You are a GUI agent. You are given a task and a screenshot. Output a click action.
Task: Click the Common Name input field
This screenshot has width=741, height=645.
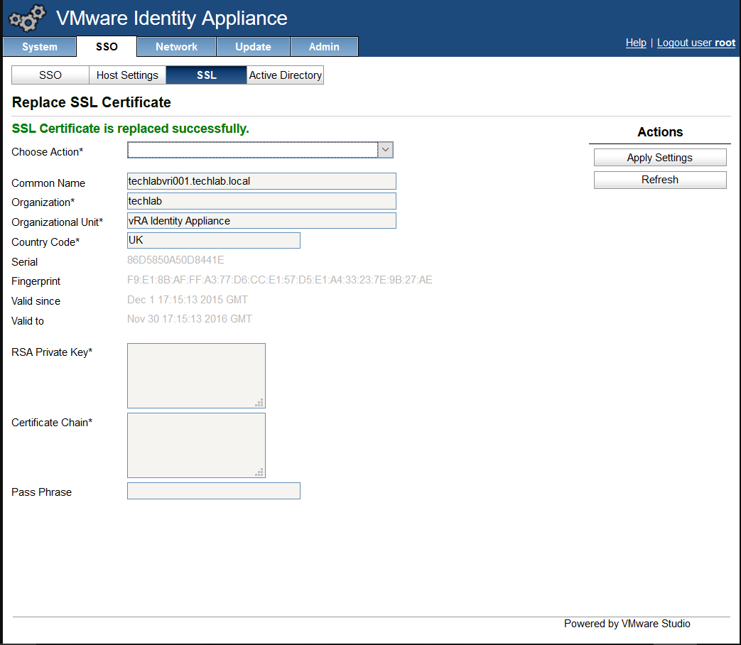coord(261,181)
